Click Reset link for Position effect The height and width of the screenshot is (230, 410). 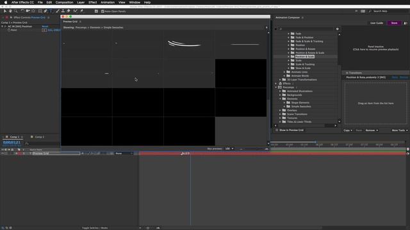point(45,26)
